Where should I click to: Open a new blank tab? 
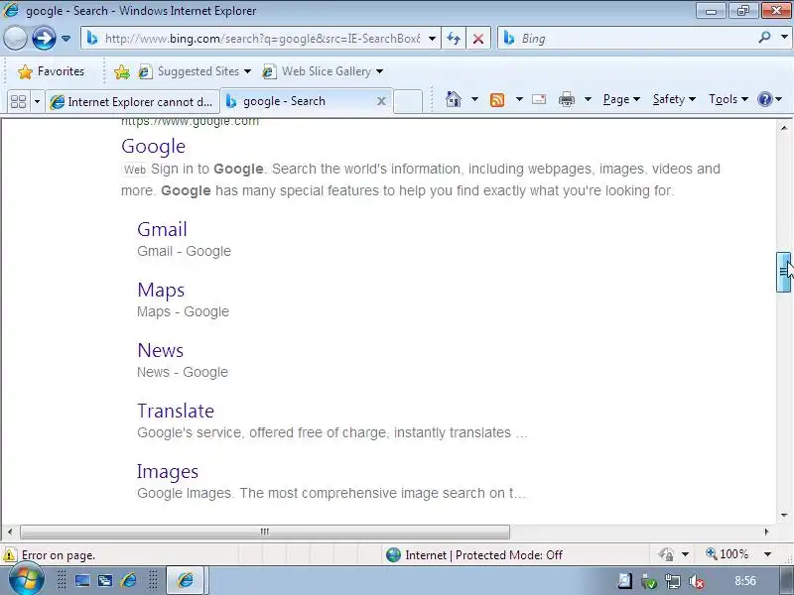(x=408, y=101)
